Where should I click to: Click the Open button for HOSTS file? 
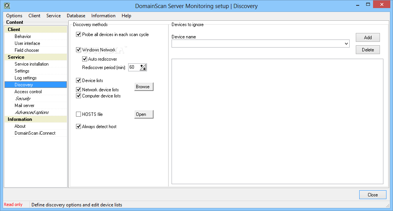[144, 114]
